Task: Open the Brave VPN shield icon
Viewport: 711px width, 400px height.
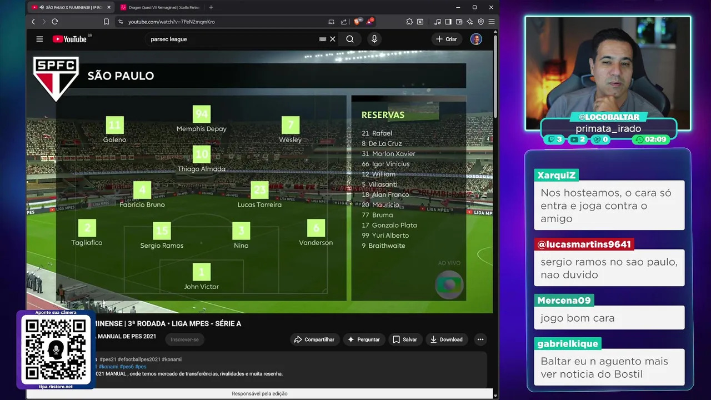Action: click(481, 22)
